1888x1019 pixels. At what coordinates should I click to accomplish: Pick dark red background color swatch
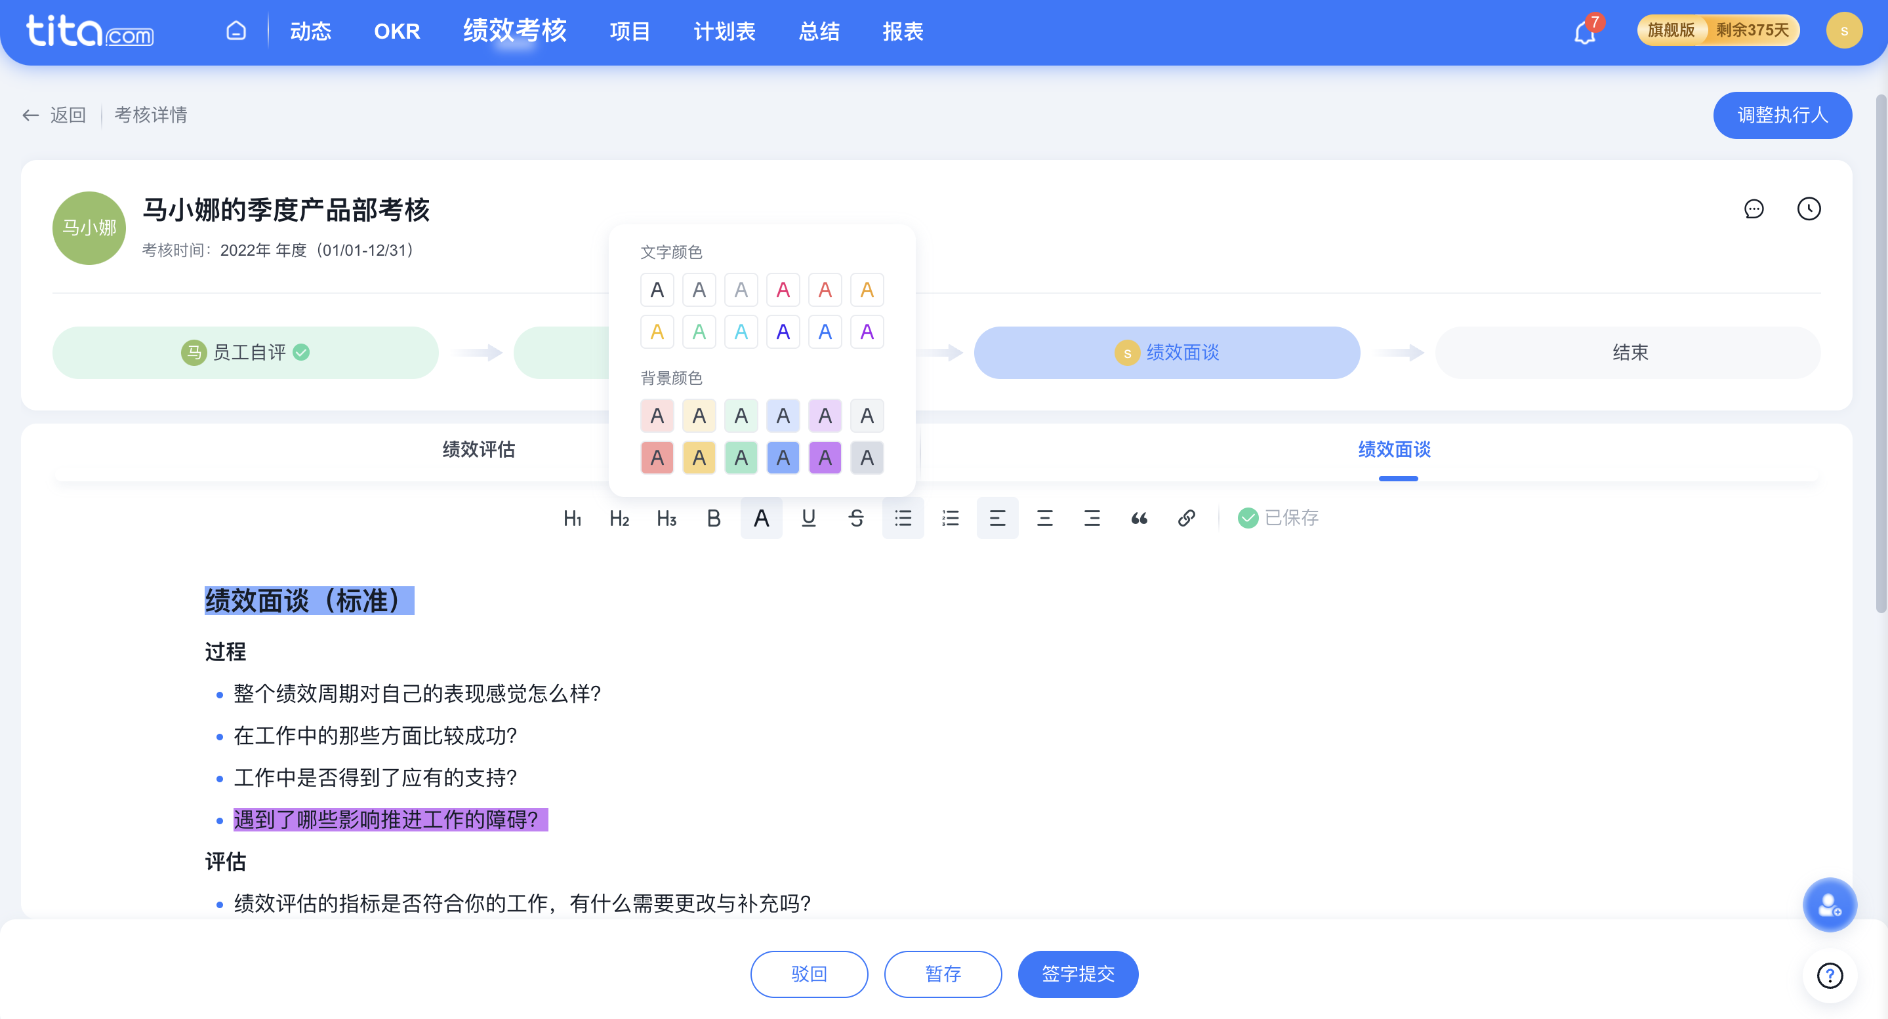point(657,458)
